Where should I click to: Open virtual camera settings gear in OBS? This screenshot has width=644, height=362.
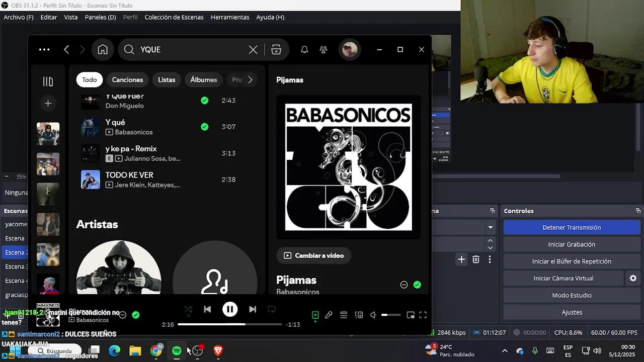633,278
